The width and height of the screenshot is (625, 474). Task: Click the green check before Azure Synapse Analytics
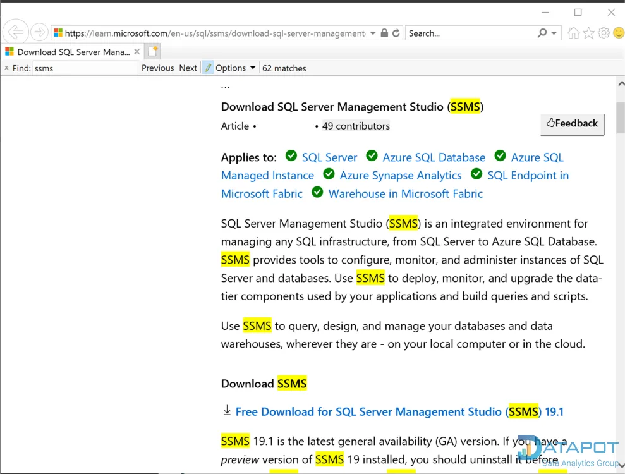tap(329, 174)
